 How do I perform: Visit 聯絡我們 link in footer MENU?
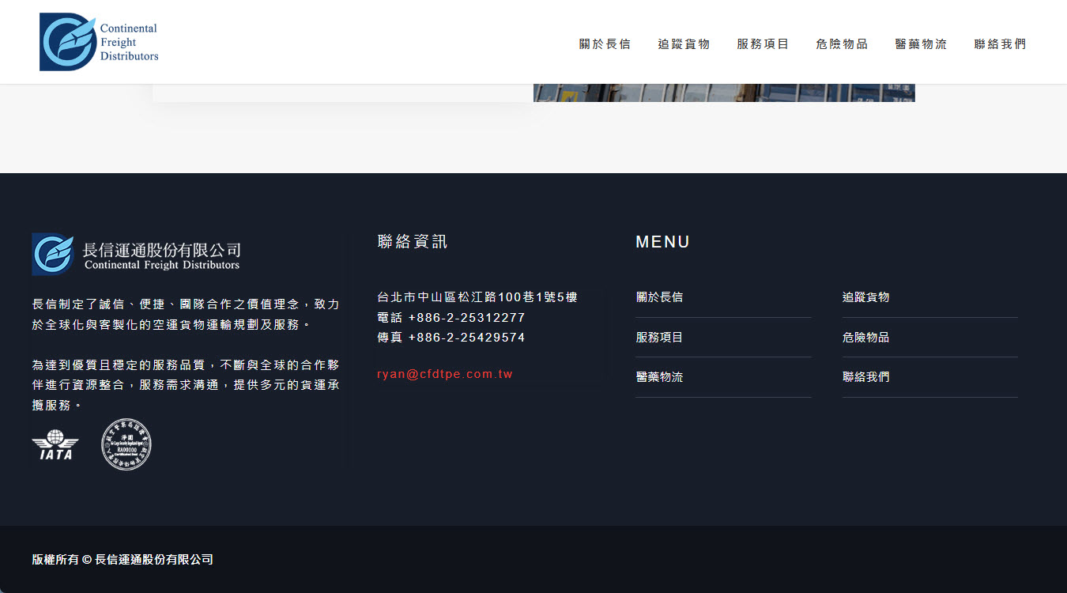coord(865,377)
